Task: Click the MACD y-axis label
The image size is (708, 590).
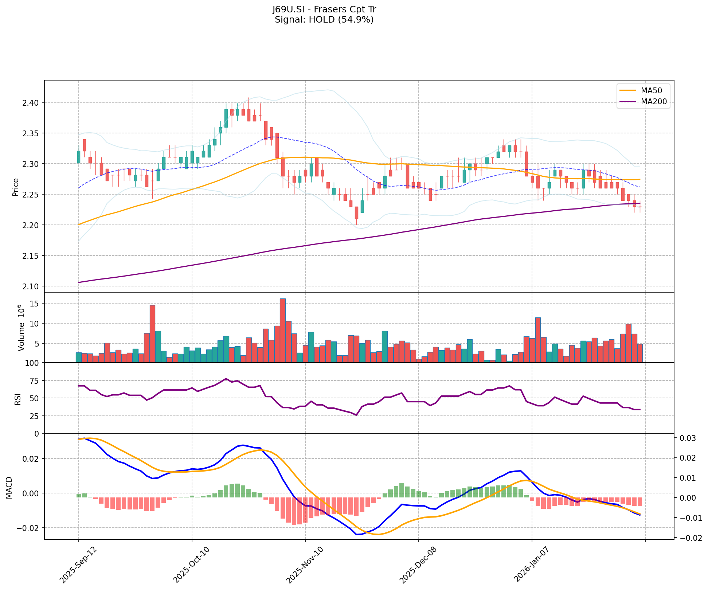Action: coord(9,487)
